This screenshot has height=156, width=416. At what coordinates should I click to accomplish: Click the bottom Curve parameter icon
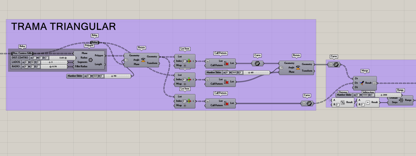pyautogui.click(x=309, y=103)
